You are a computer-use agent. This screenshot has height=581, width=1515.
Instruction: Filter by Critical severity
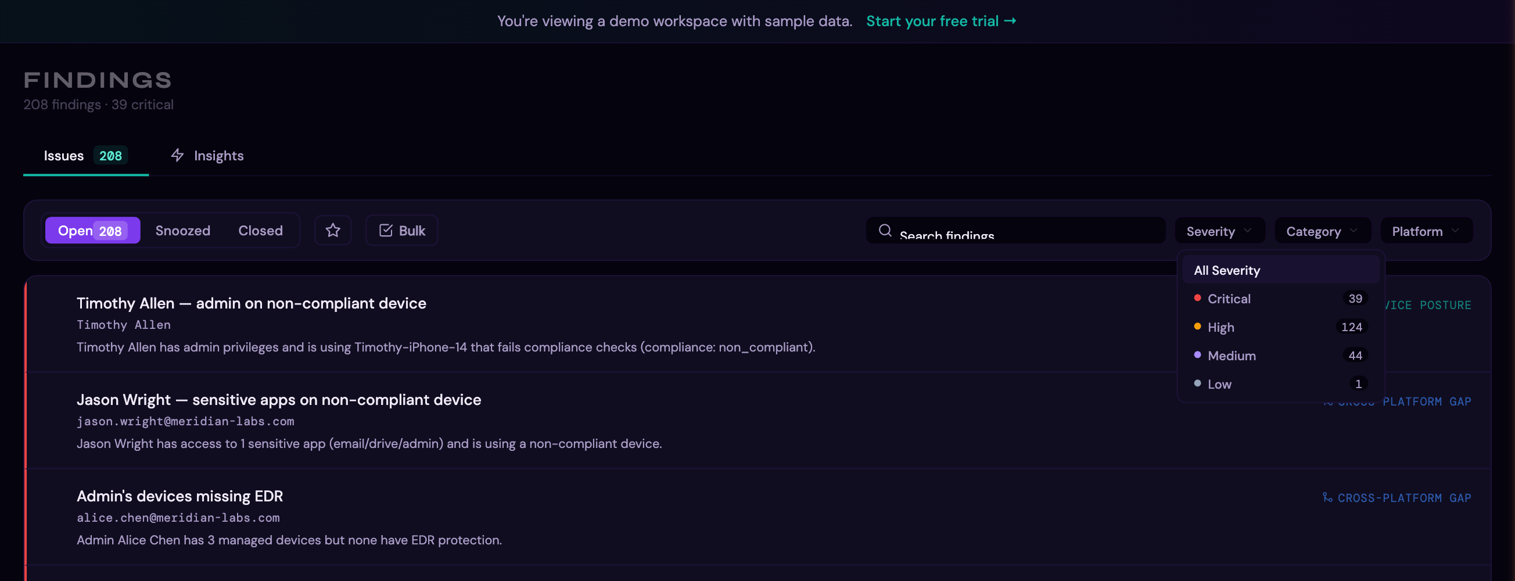1280,299
